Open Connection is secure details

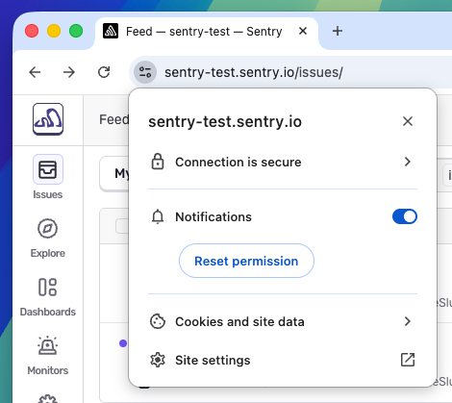click(283, 162)
